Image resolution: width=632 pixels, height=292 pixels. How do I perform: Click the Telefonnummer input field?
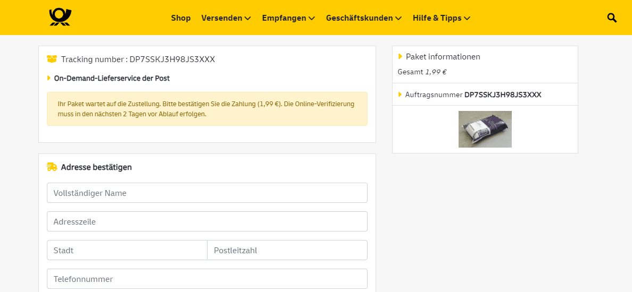pyautogui.click(x=207, y=279)
